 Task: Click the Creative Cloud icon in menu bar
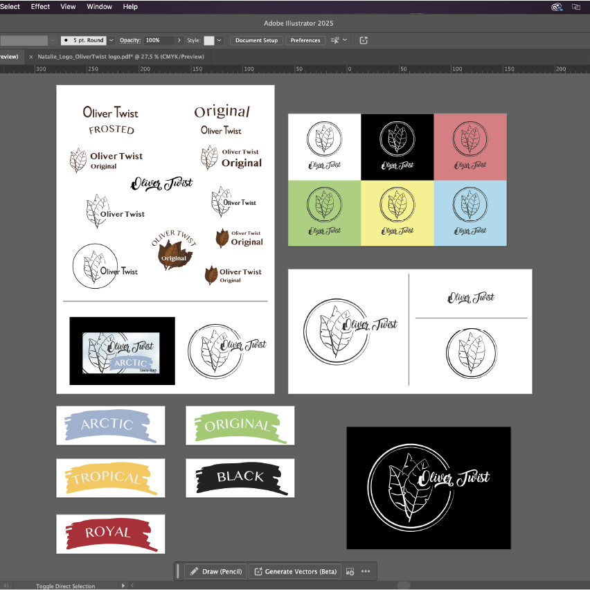pyautogui.click(x=557, y=7)
